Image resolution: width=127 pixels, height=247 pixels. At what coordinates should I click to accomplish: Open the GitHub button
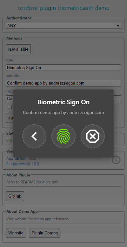tap(15, 196)
